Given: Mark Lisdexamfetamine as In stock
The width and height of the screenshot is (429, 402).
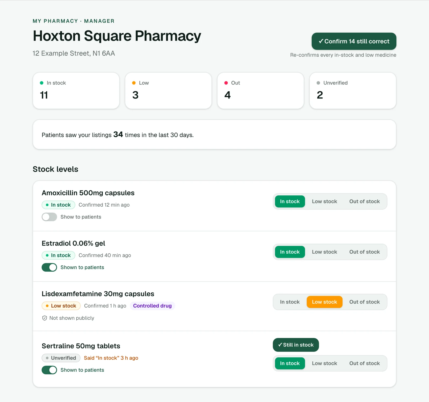Looking at the screenshot, I should tap(290, 302).
